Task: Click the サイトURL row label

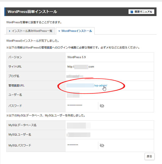Action: pos(15,67)
